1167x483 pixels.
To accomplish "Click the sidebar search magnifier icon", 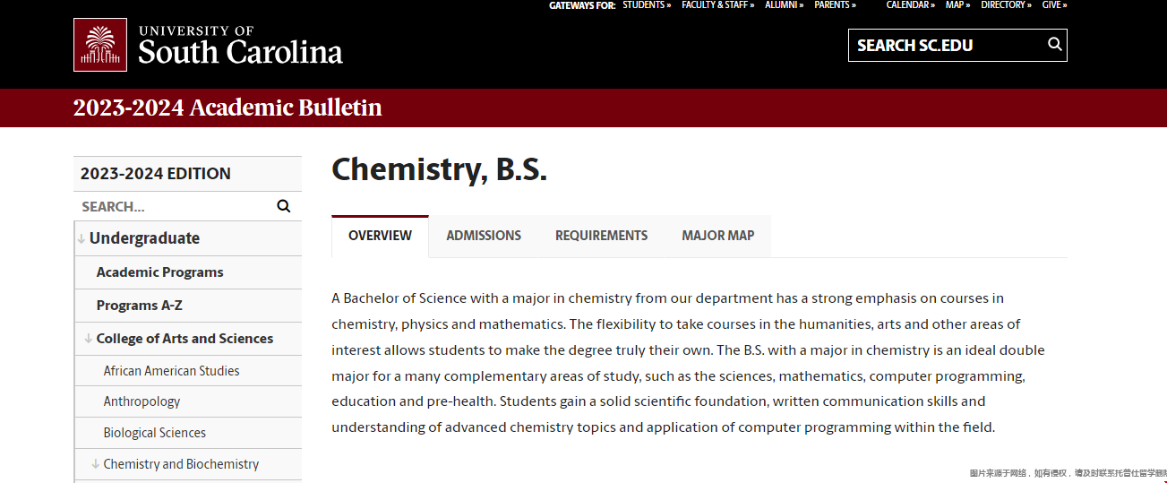I will (284, 206).
